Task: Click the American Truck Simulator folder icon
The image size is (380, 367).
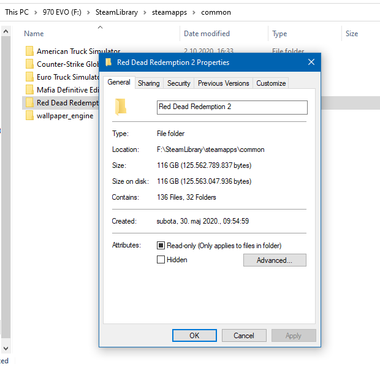Action: point(29,51)
